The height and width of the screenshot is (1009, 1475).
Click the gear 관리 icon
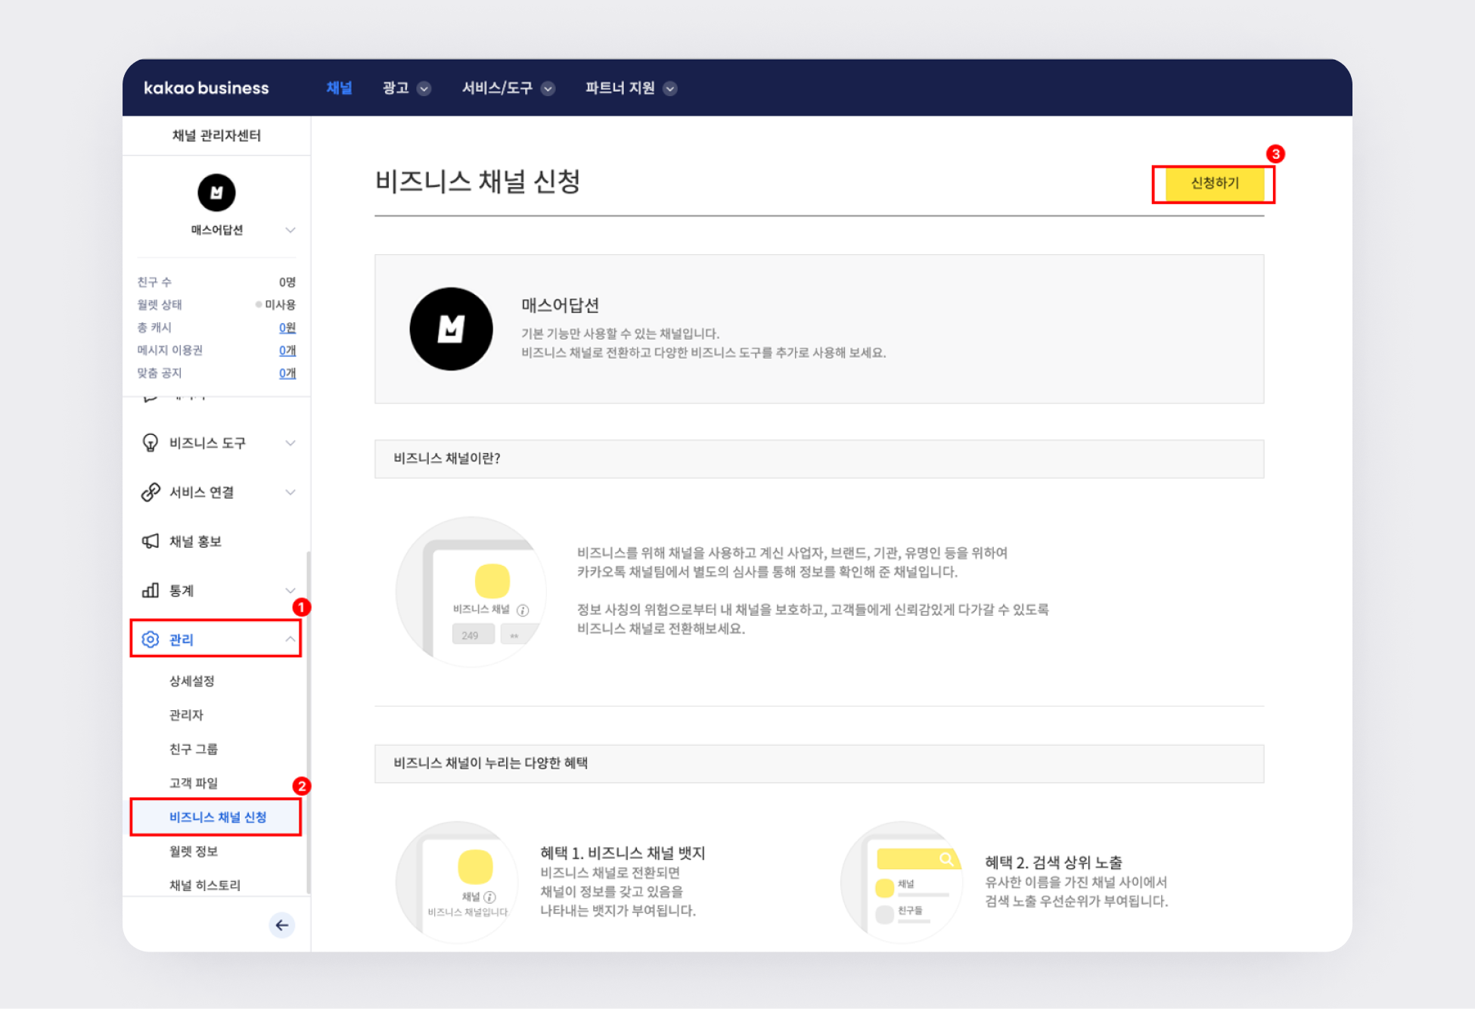151,640
